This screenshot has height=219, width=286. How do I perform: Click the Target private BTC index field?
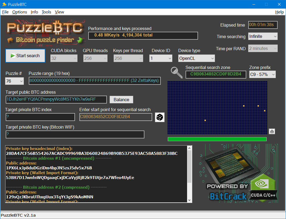click(40, 117)
